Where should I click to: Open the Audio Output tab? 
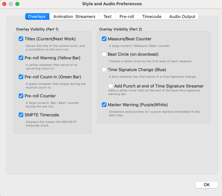tap(182, 16)
